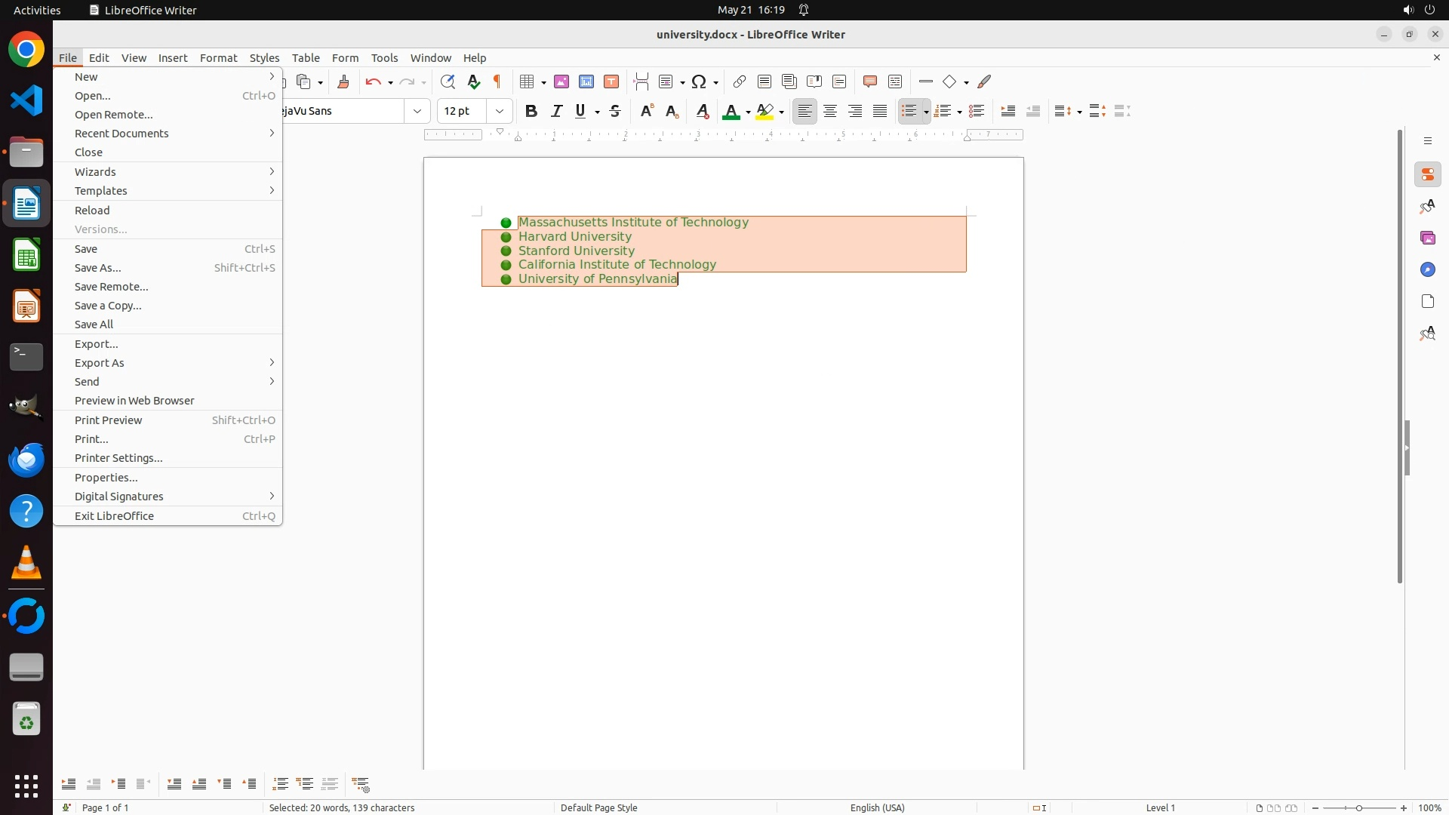Click Export... in the File menu
Viewport: 1449px width, 815px height.
click(x=97, y=344)
